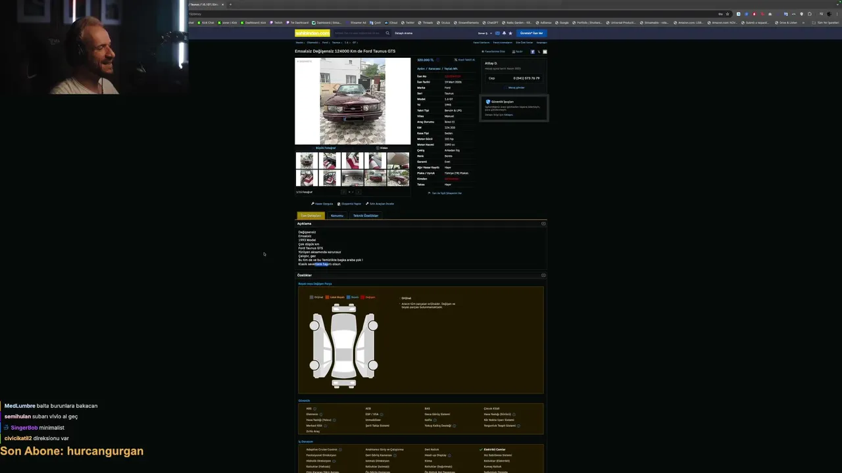Open the Twitch bookmark in bookmarks bar

[276, 22]
